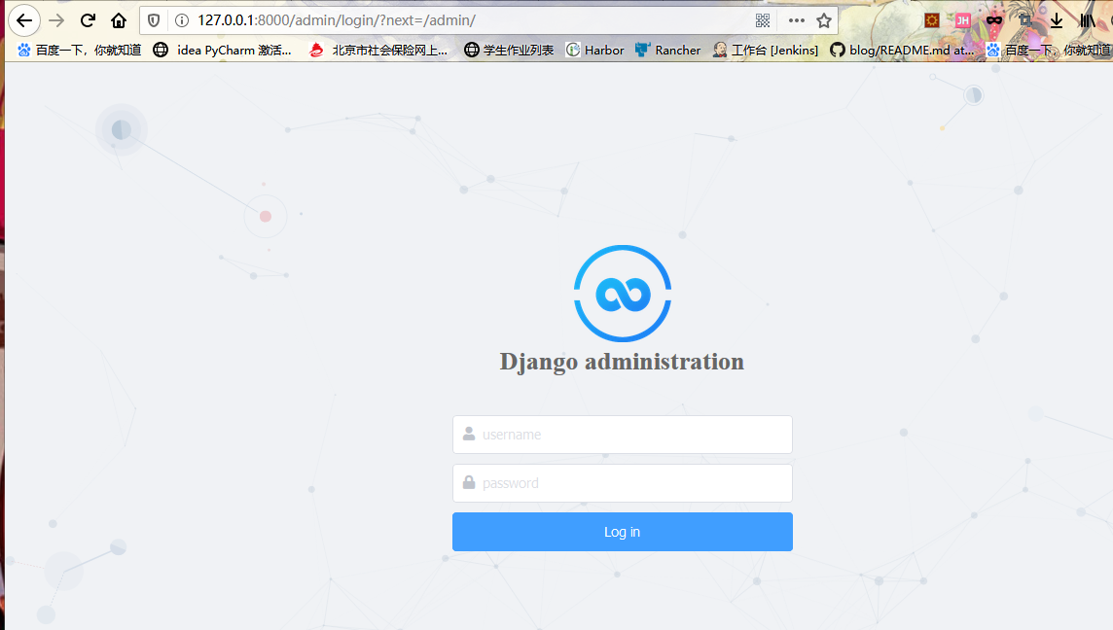Open the blog/README.md GitHub bookmark
The width and height of the screenshot is (1113, 630).
902,50
